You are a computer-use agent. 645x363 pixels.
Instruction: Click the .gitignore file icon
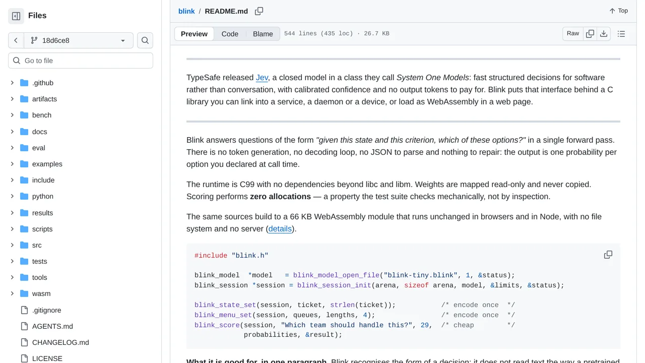pos(24,310)
